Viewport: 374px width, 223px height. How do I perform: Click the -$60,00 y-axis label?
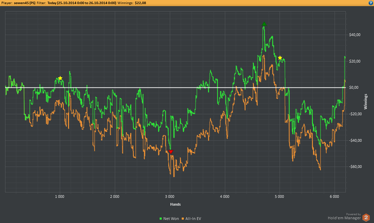(355, 166)
